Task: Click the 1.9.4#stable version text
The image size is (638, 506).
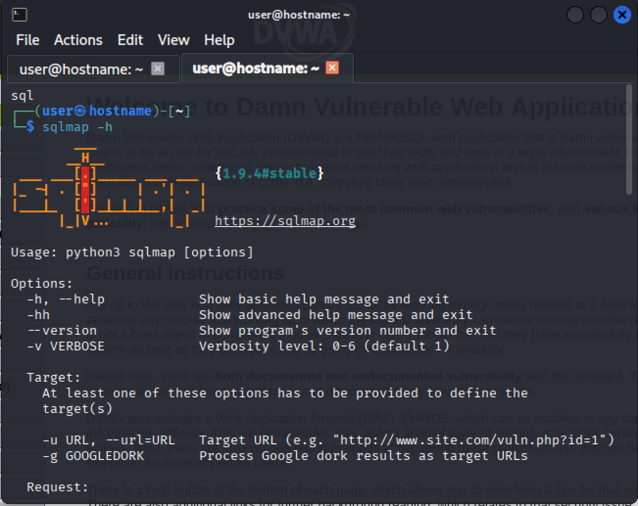Action: pyautogui.click(x=270, y=173)
